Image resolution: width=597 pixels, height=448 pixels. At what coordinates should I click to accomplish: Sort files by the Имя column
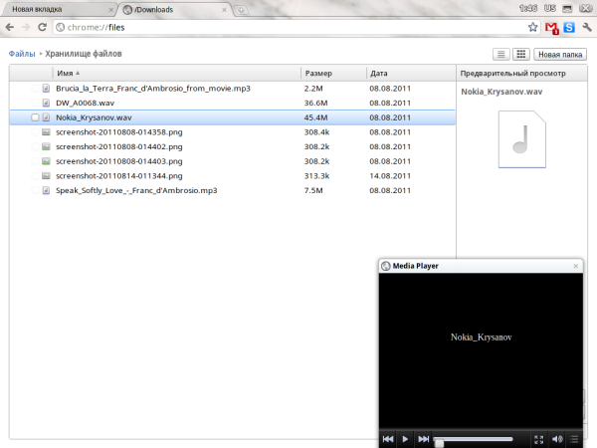(177, 73)
